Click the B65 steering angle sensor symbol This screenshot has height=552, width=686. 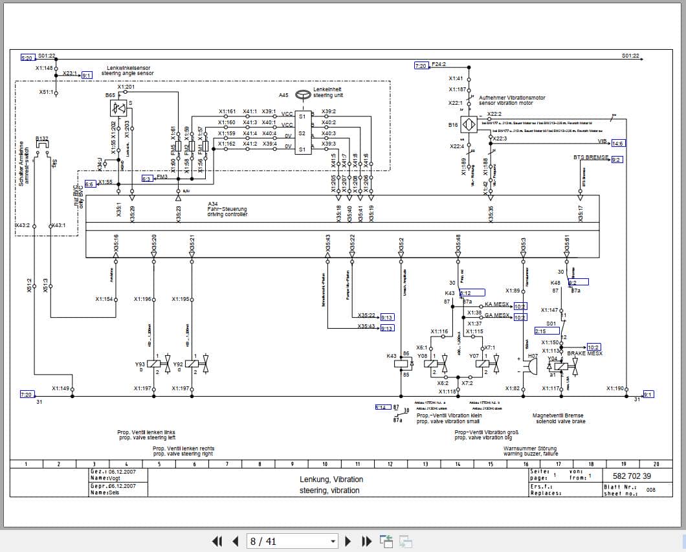click(118, 108)
